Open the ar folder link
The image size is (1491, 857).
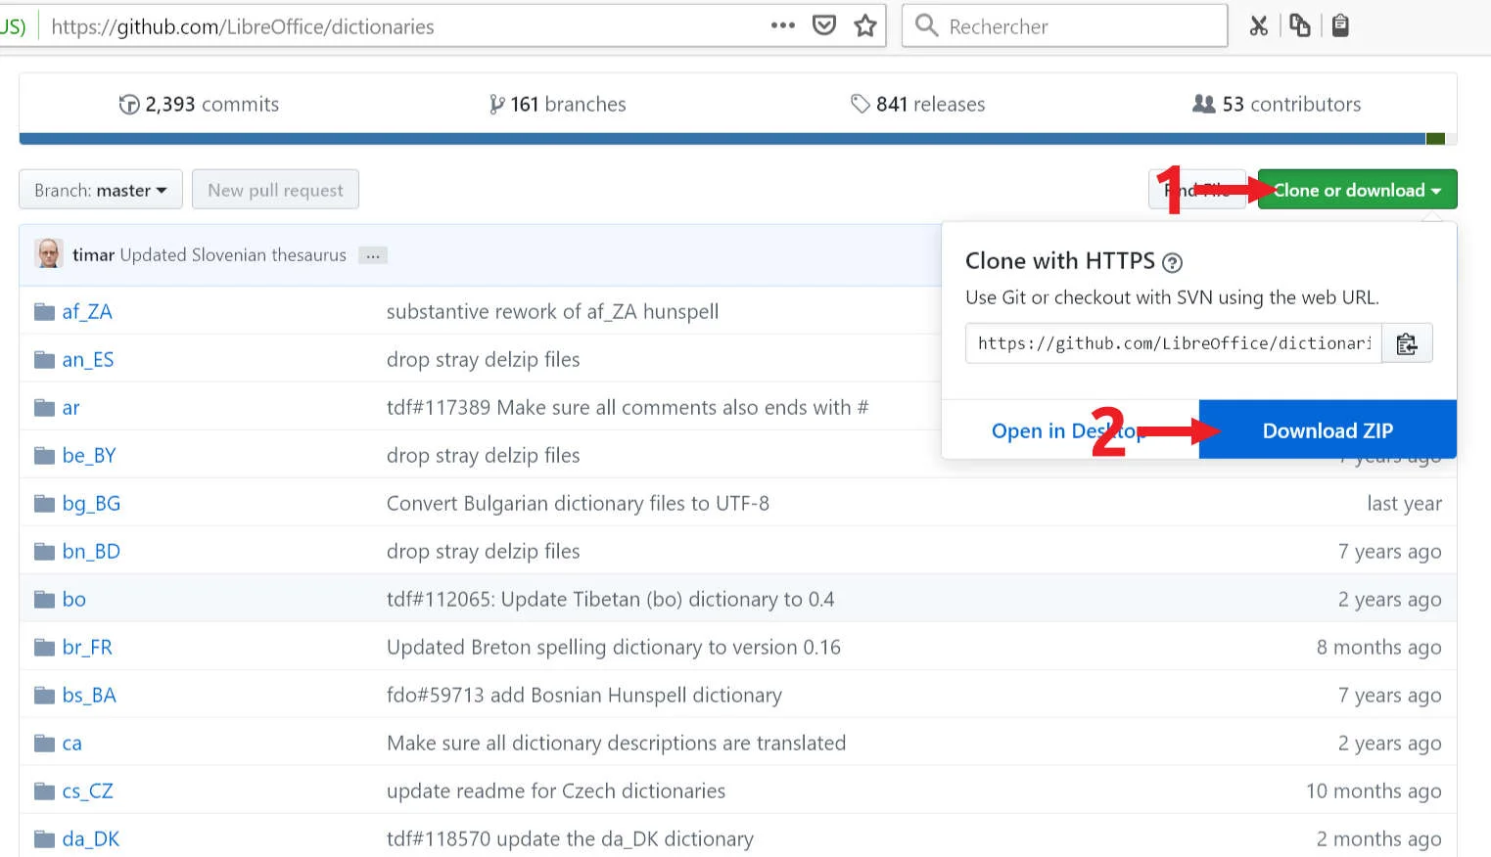tap(70, 408)
